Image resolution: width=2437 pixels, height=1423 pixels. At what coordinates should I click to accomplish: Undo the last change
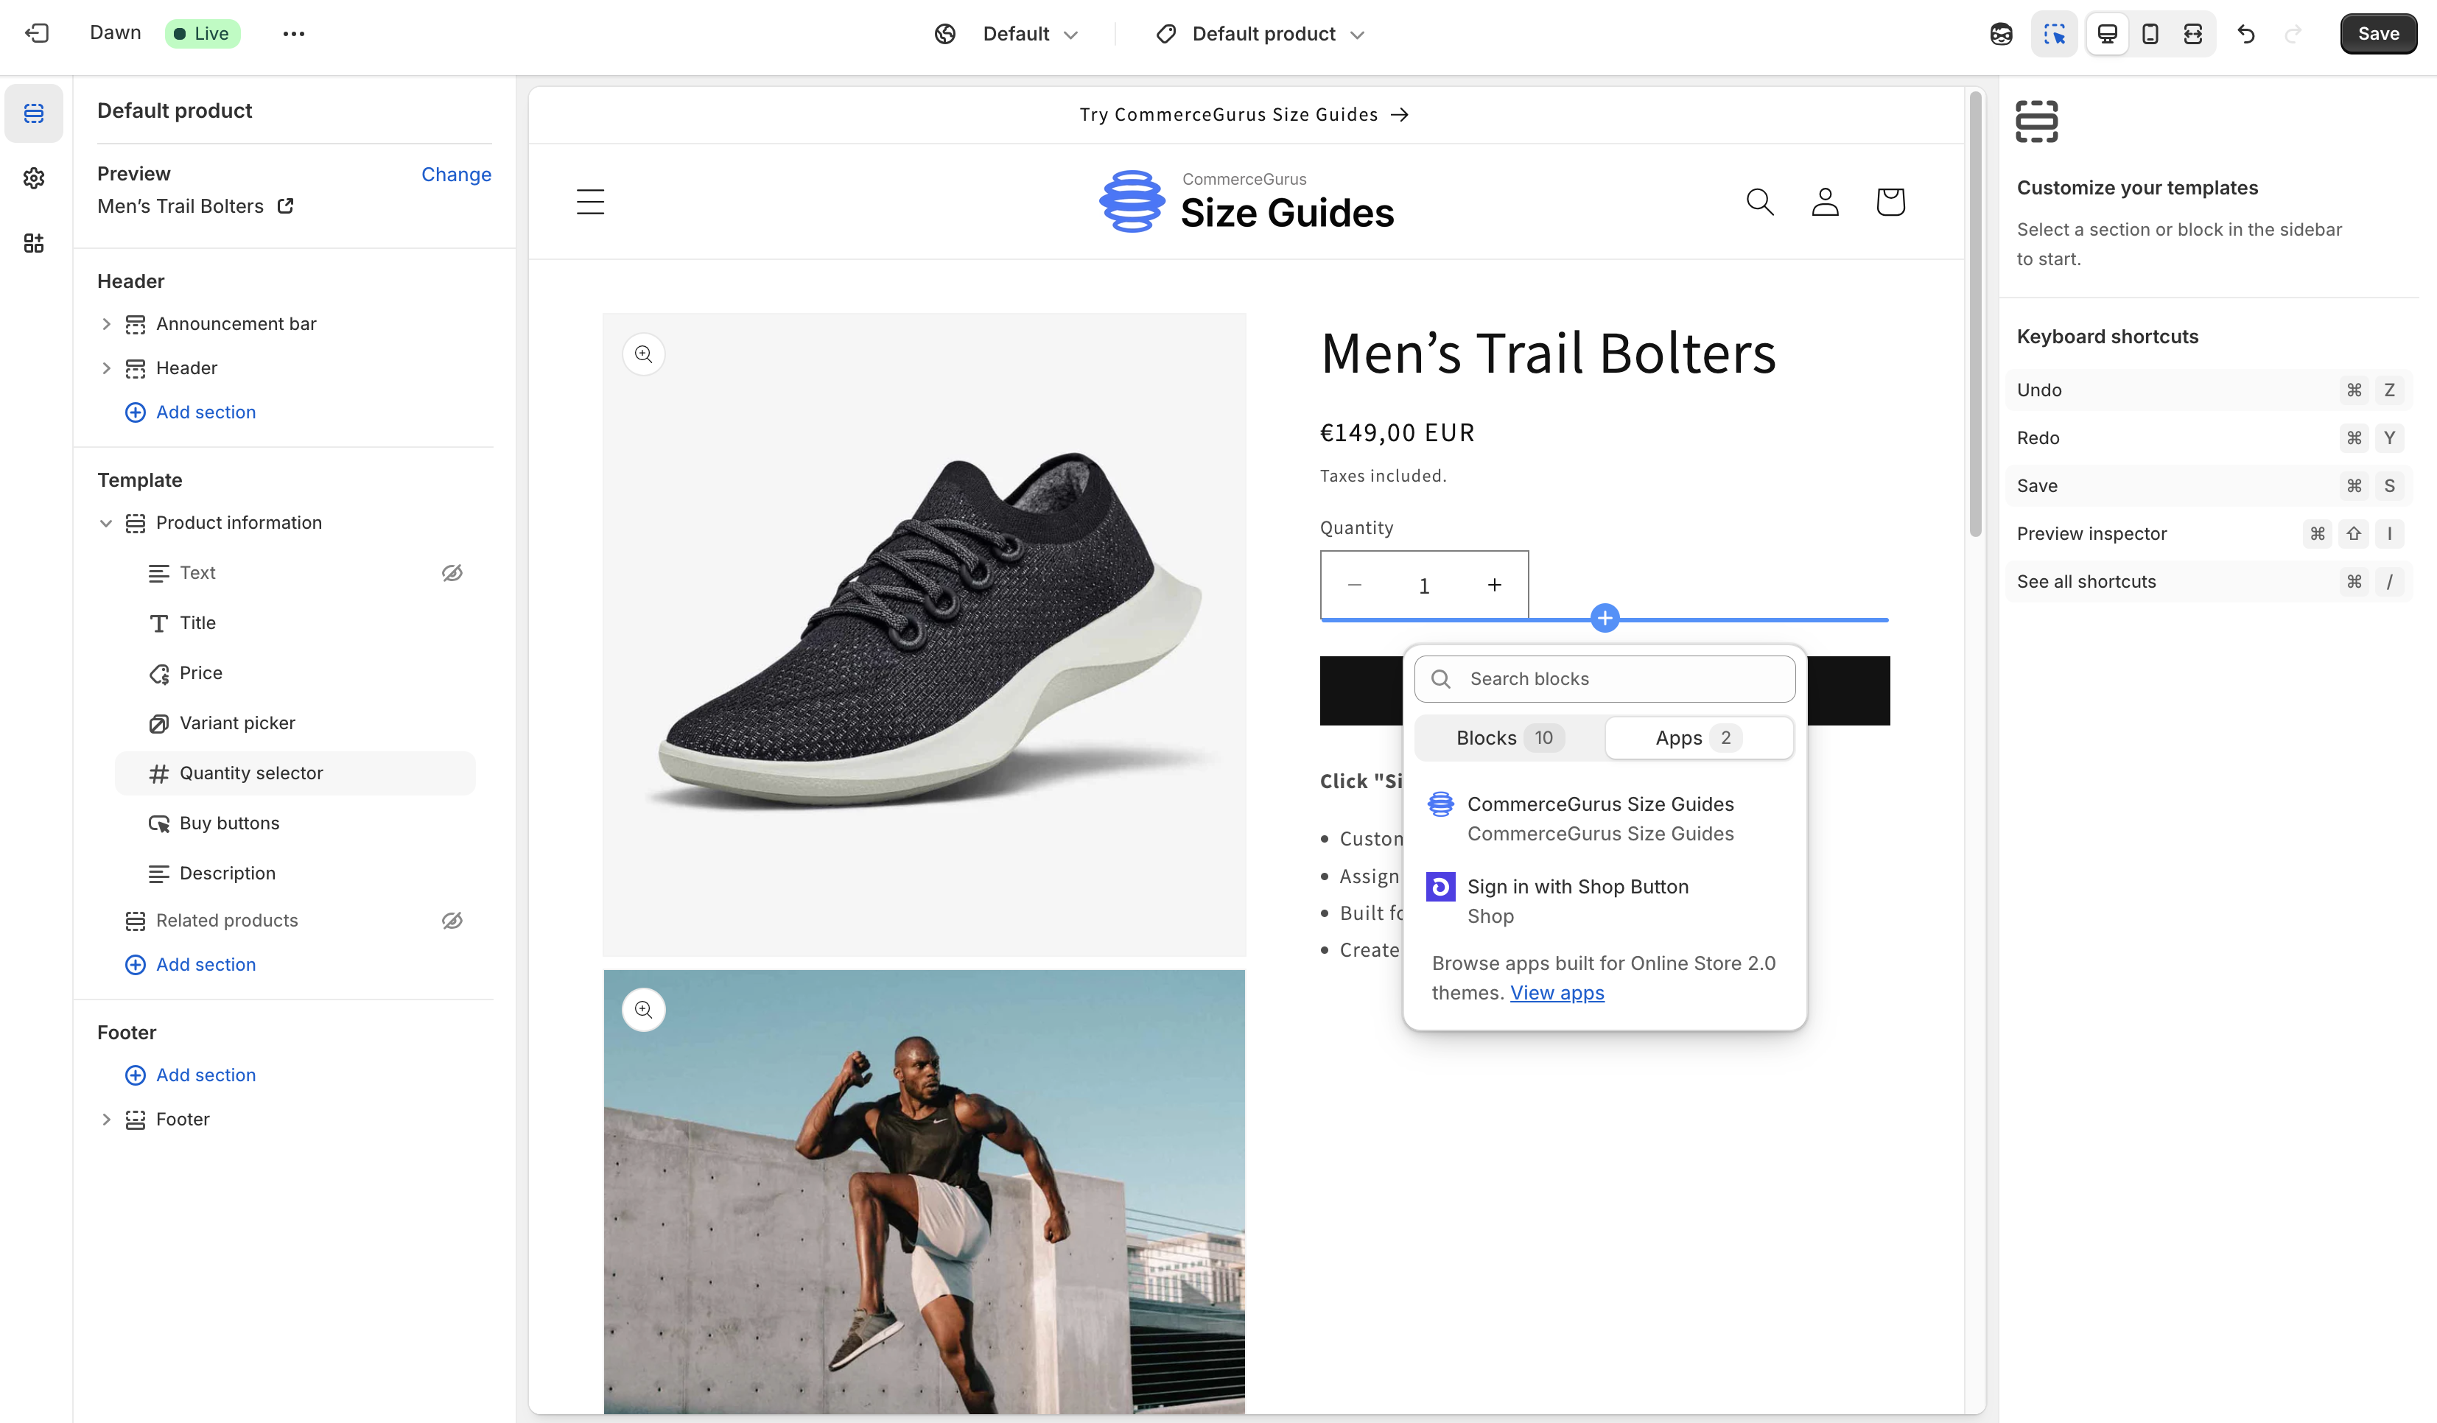pyautogui.click(x=2245, y=34)
